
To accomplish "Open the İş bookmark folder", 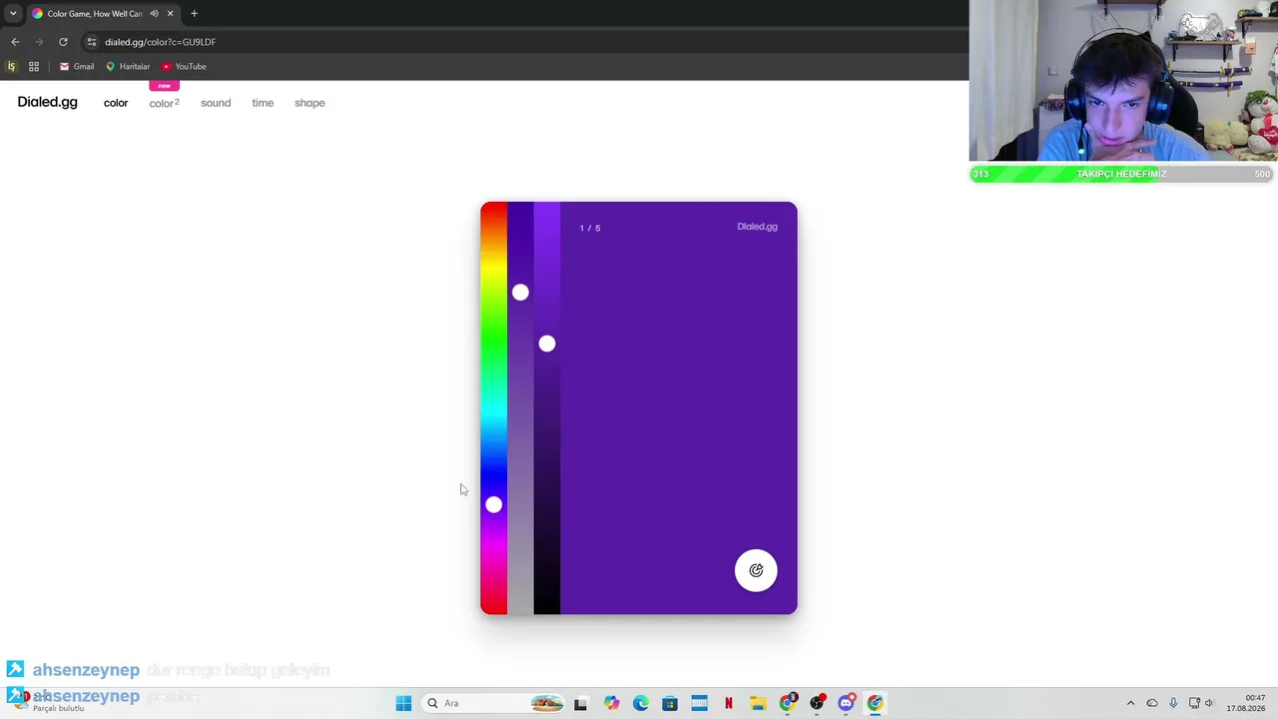I will [11, 66].
